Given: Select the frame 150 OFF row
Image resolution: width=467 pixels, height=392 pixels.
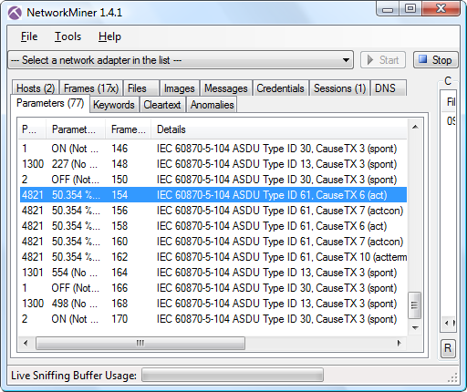Looking at the screenshot, I should coord(213,180).
